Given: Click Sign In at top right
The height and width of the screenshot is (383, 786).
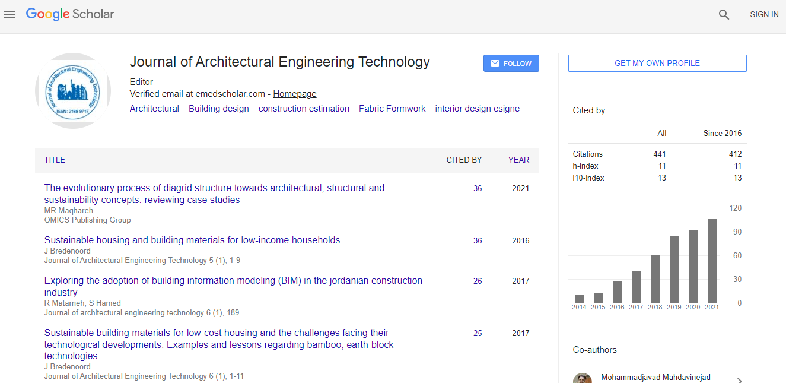Looking at the screenshot, I should coord(764,15).
